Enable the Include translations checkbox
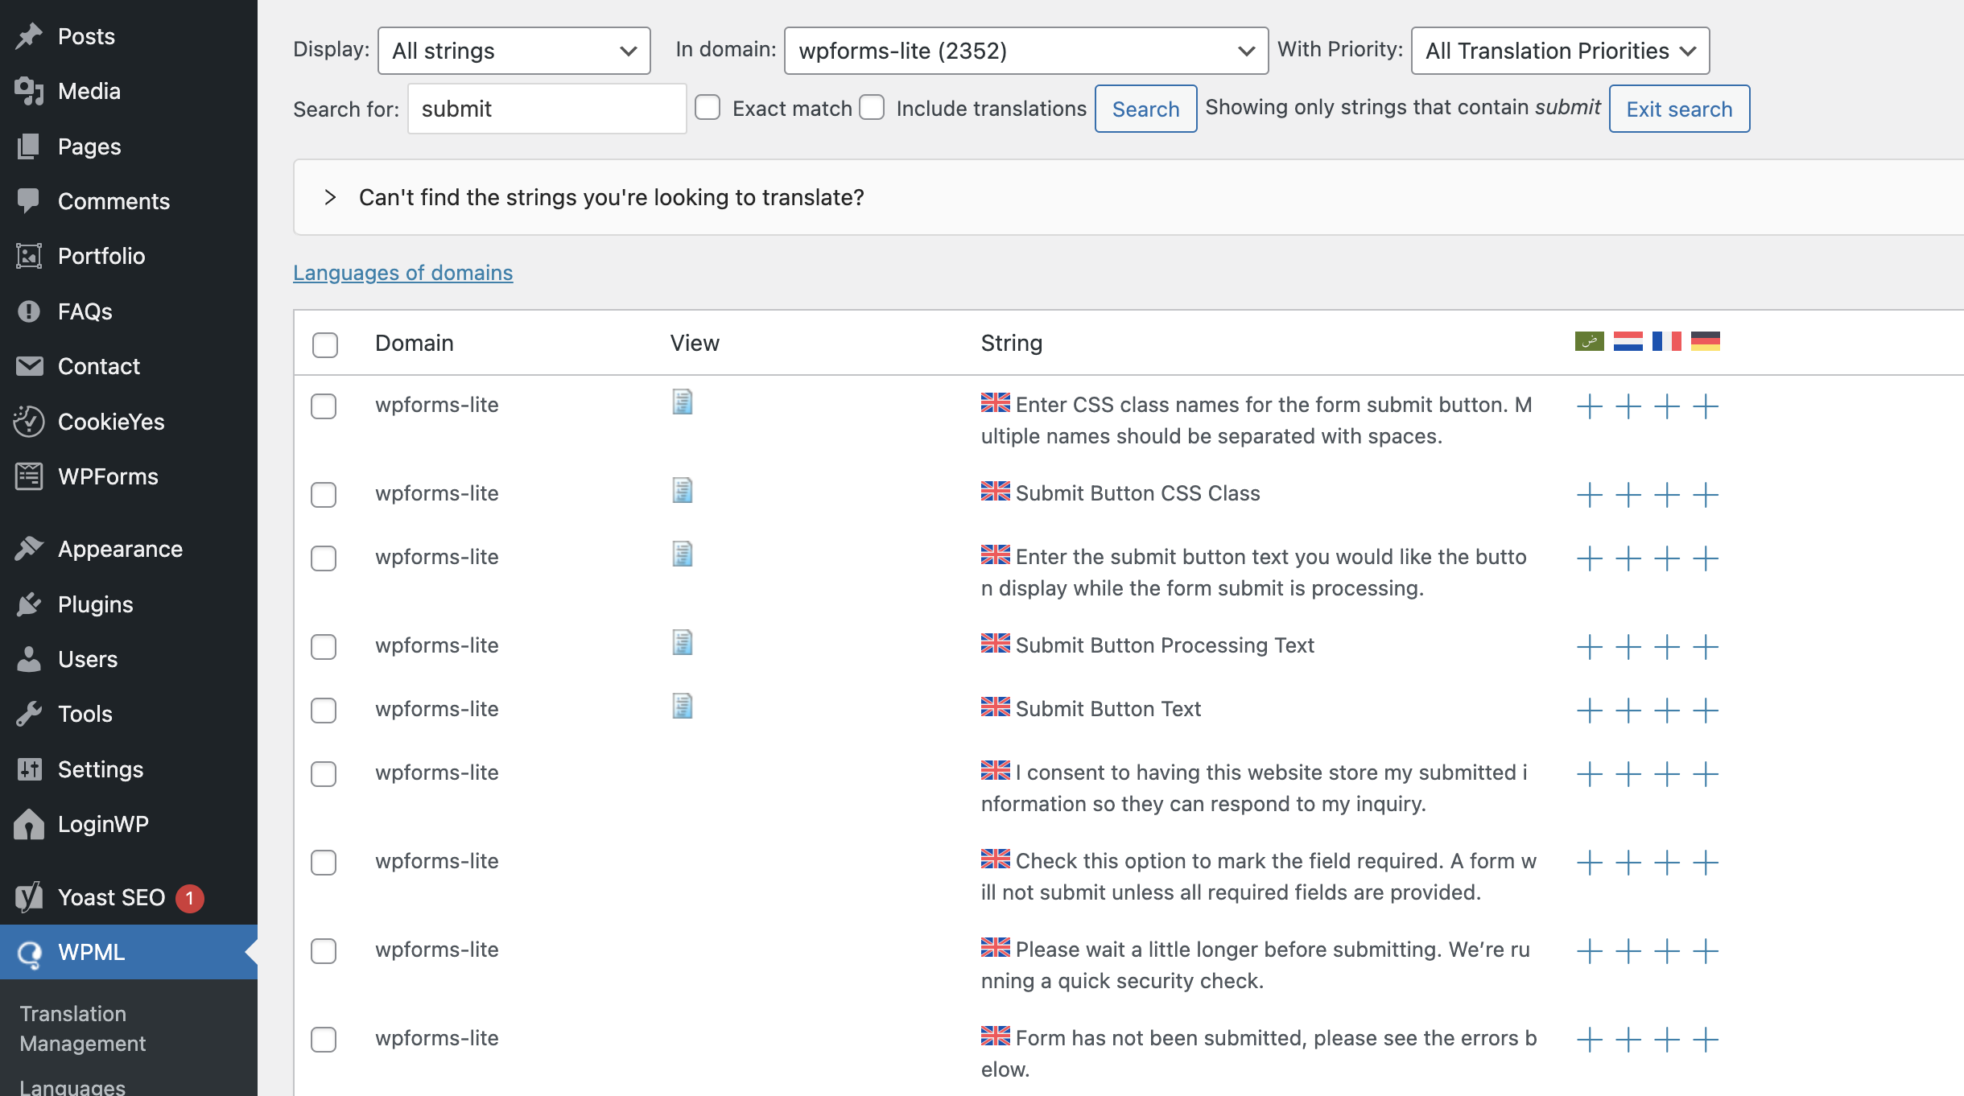 [x=872, y=108]
